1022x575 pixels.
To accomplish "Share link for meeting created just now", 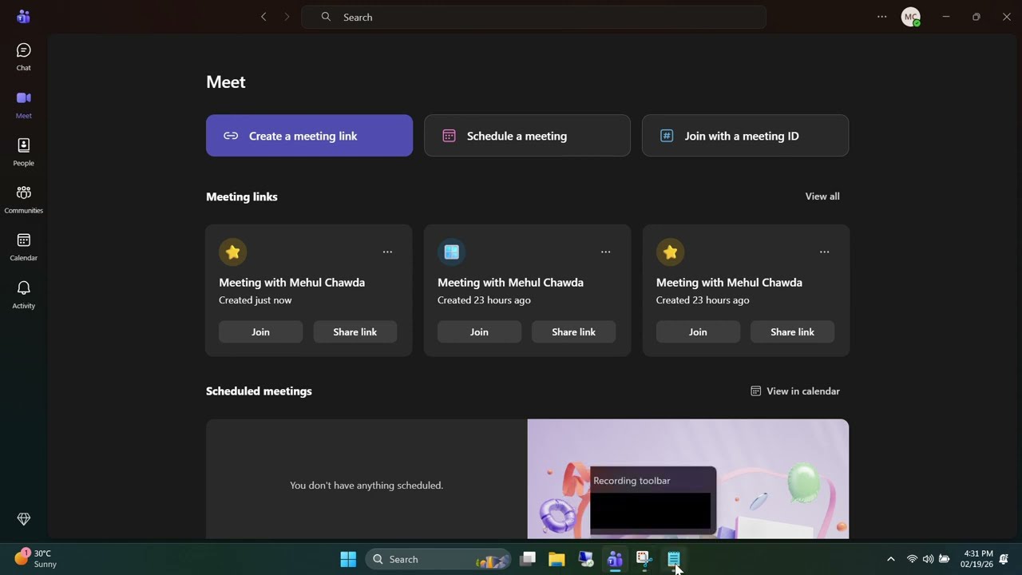I will coord(355,332).
